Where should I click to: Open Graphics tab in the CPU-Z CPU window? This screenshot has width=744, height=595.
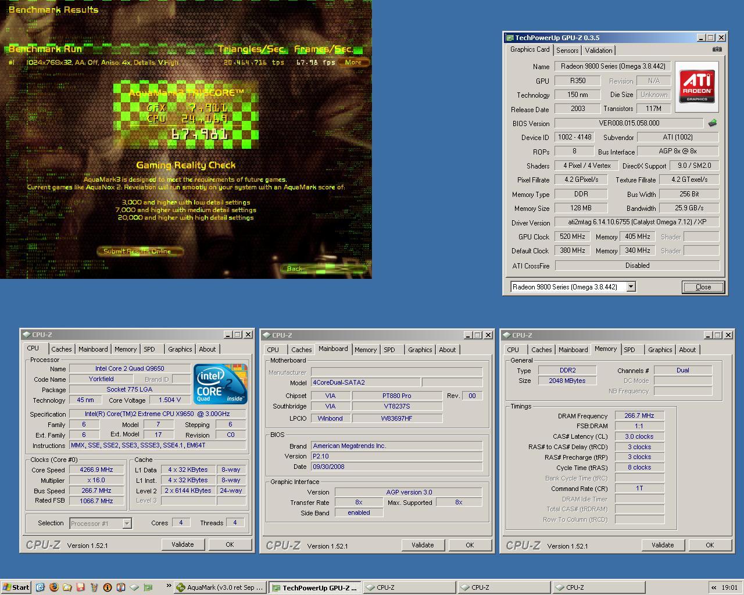pos(180,349)
